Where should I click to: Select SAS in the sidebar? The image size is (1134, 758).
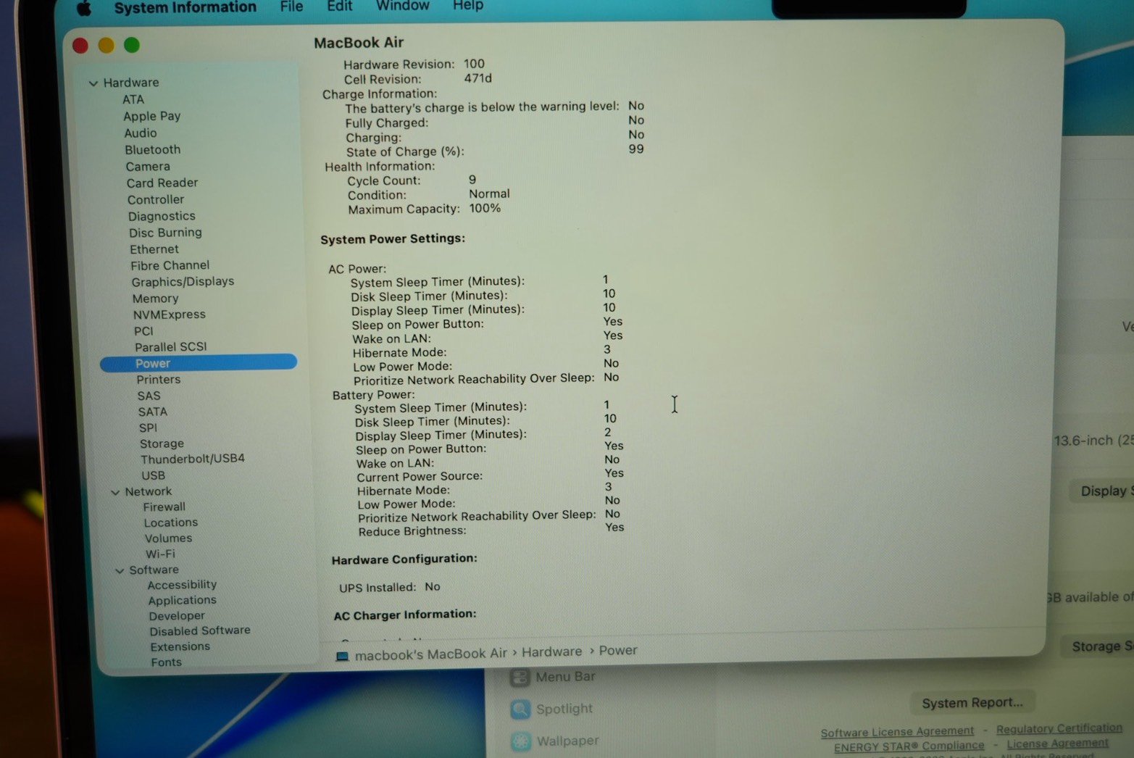click(149, 396)
